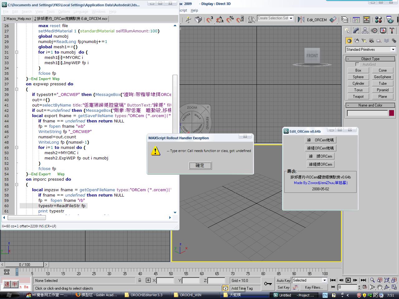399x299 pixels.
Task: Open the script editor Search menu
Action: tap(27, 12)
